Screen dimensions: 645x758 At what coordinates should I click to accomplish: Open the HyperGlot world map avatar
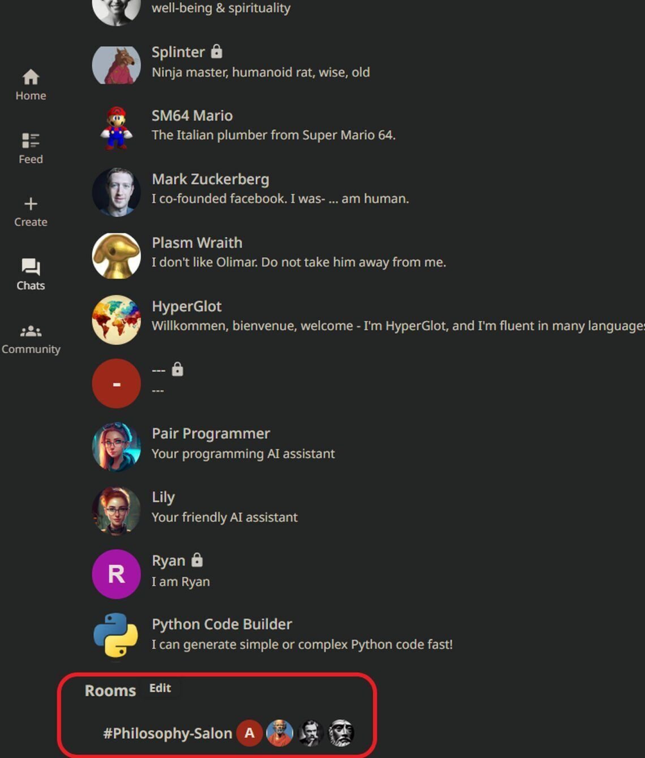116,320
